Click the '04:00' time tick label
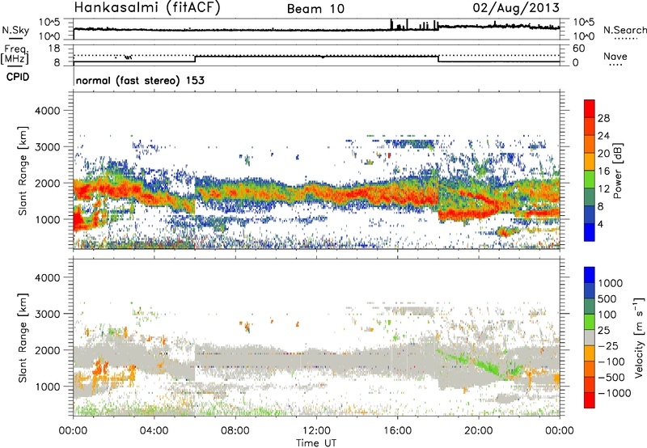 tap(154, 431)
